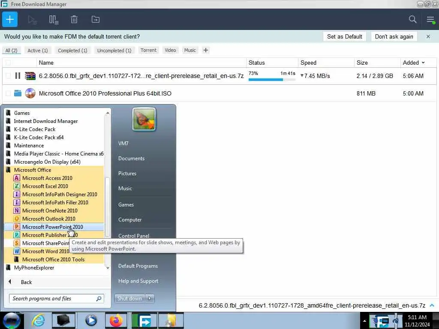Launch Microsoft PowerPoint 2010

point(52,227)
